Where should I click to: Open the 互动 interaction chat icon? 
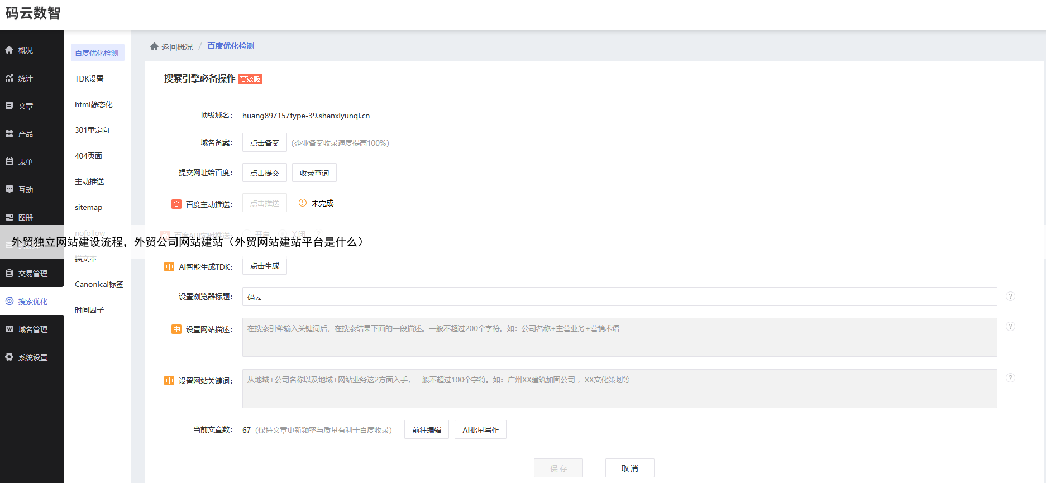(x=9, y=190)
